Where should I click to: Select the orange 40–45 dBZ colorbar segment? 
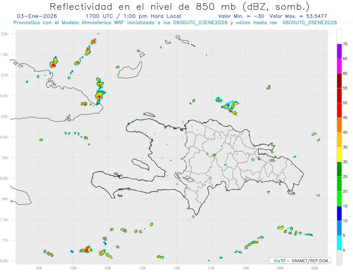click(x=339, y=125)
